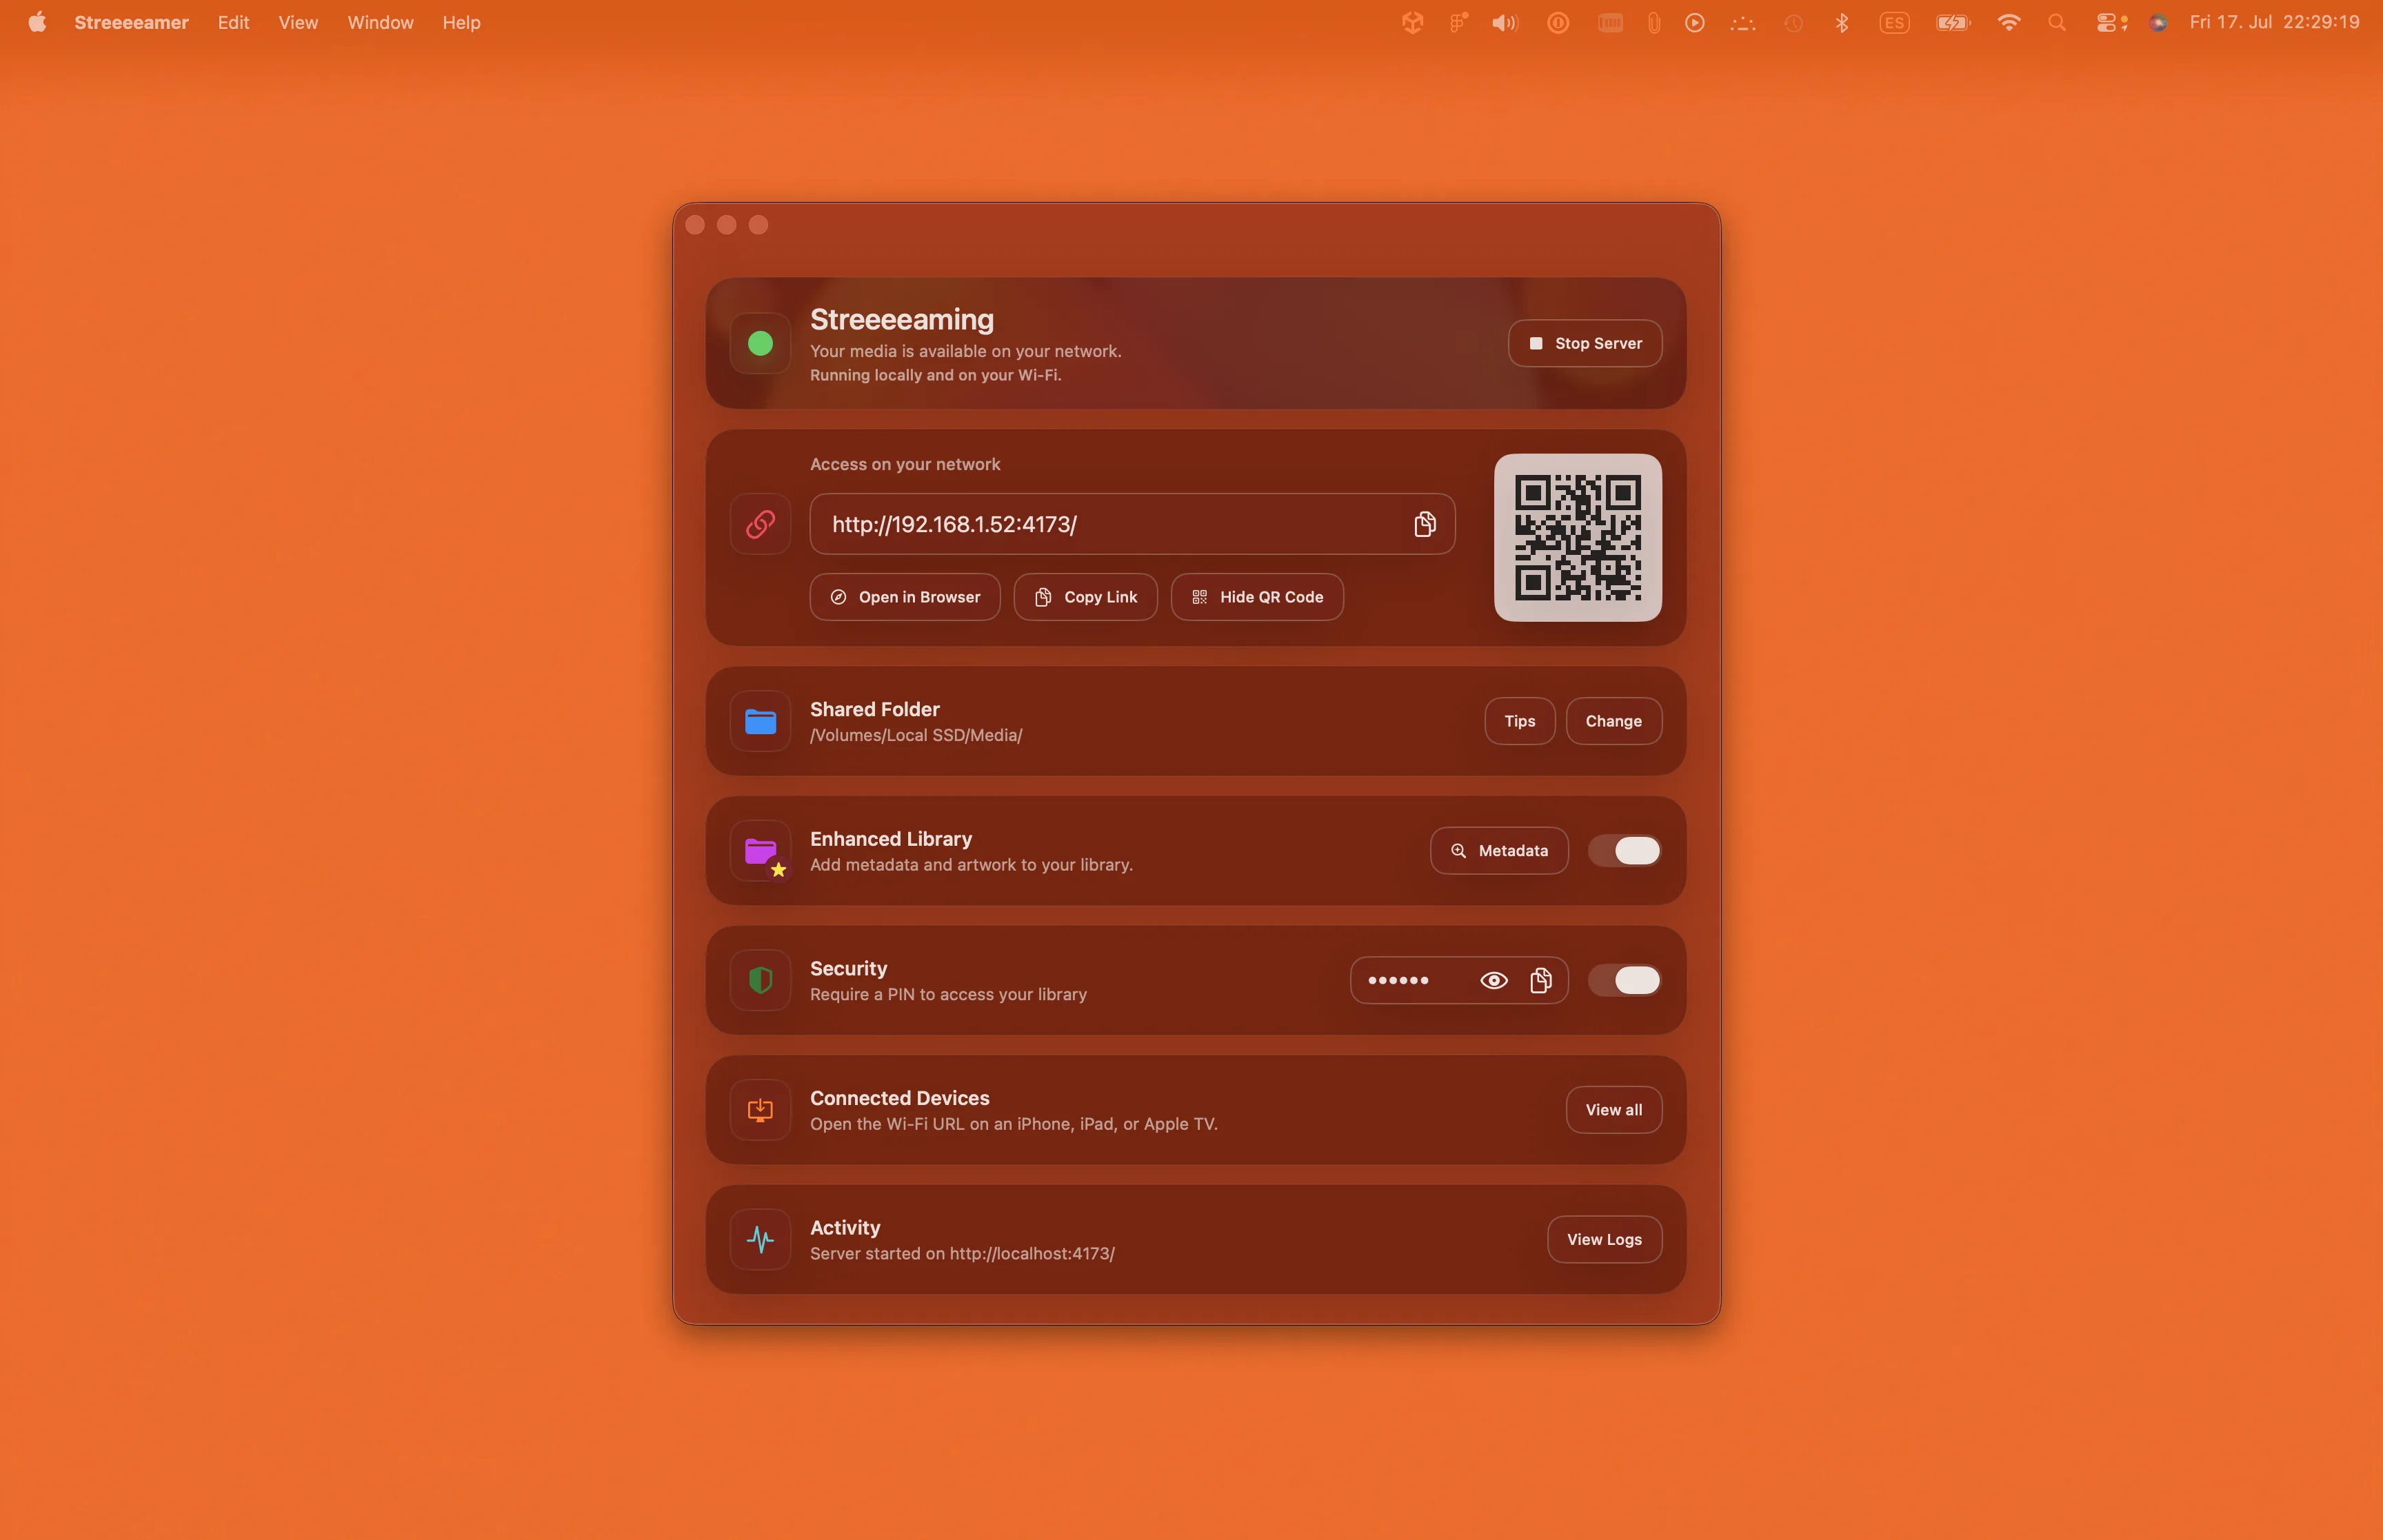Copy the URL using the address field icon

1425,524
